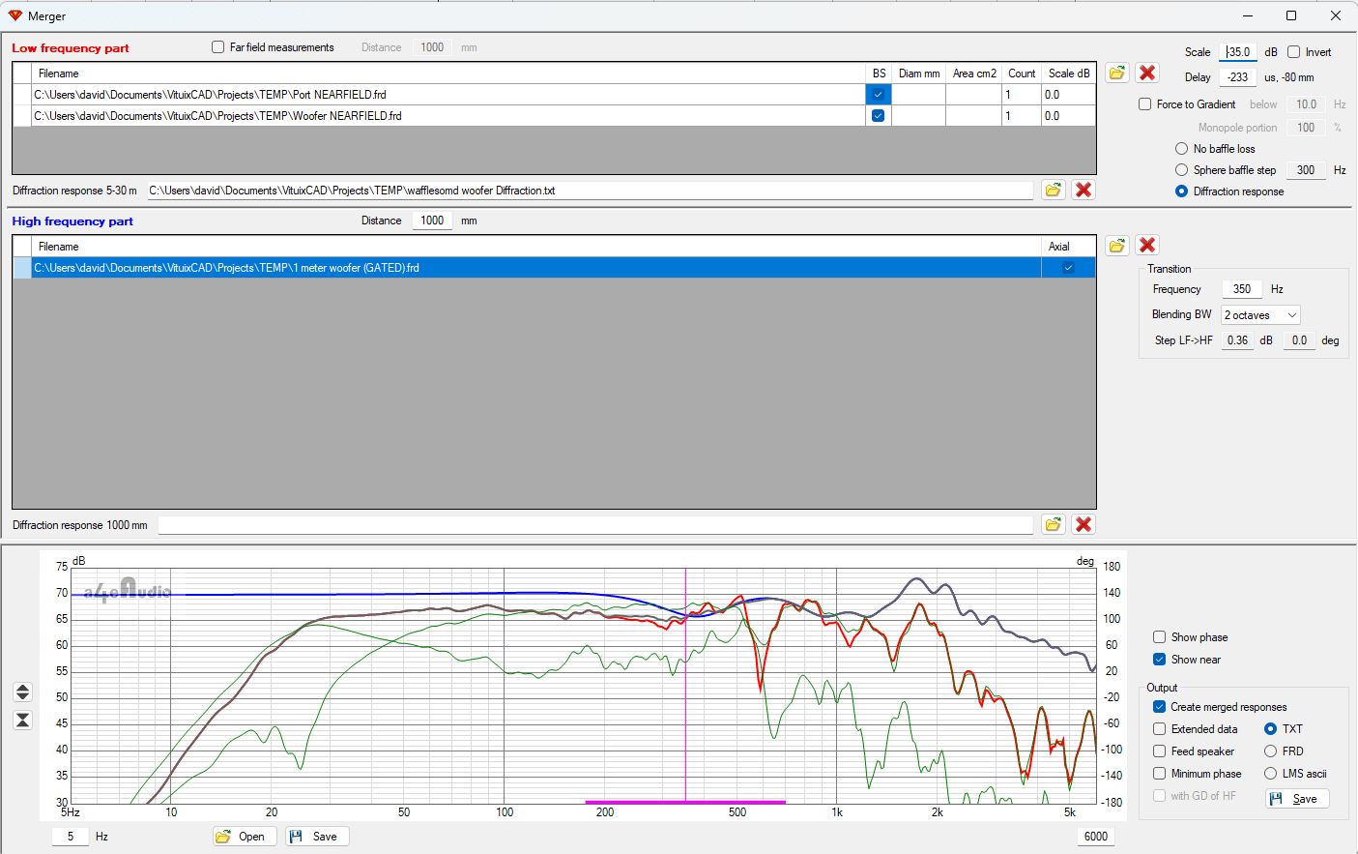The height and width of the screenshot is (854, 1358).
Task: Click Count cell for Port NEARFIELD.frd
Action: coord(1022,95)
